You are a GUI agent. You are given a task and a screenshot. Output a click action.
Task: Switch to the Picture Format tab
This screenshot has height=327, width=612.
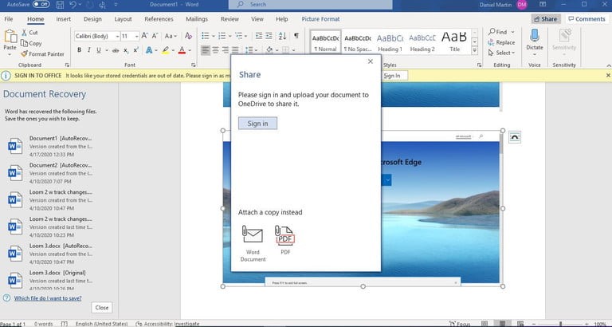click(320, 19)
